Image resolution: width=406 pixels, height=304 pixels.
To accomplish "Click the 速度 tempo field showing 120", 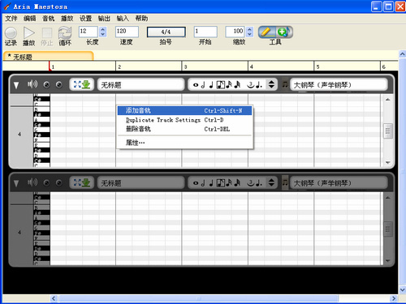I will pos(127,32).
